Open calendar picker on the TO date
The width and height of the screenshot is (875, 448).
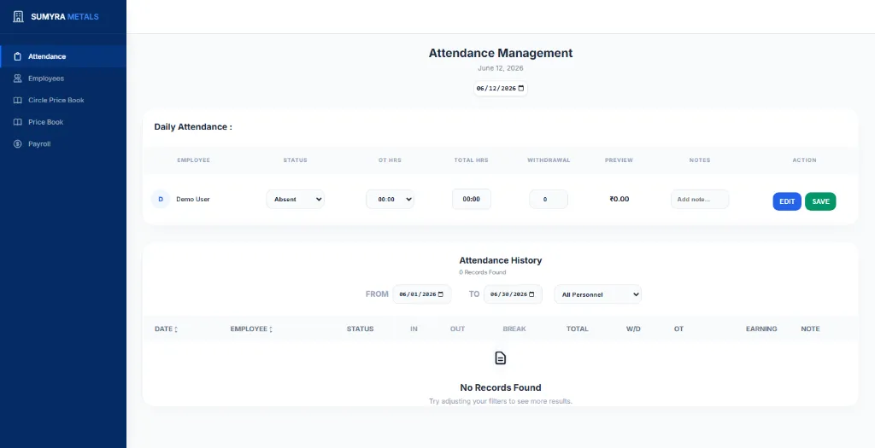531,294
